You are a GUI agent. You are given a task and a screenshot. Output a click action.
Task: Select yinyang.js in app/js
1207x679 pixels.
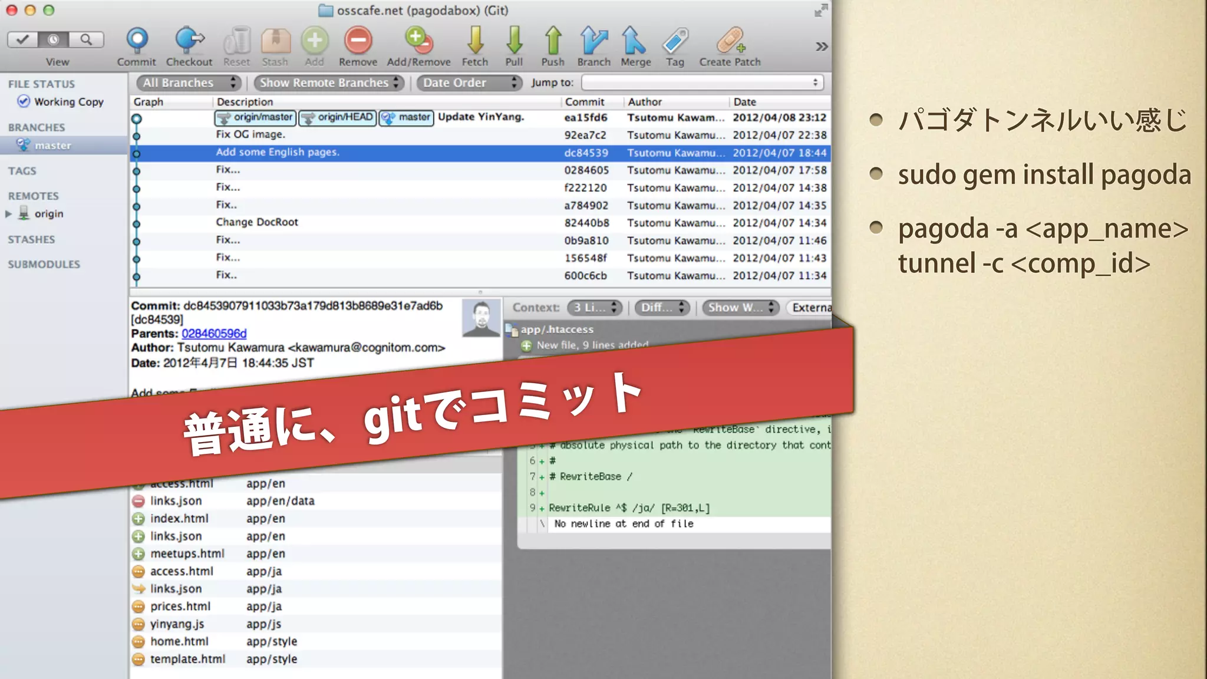point(316,624)
